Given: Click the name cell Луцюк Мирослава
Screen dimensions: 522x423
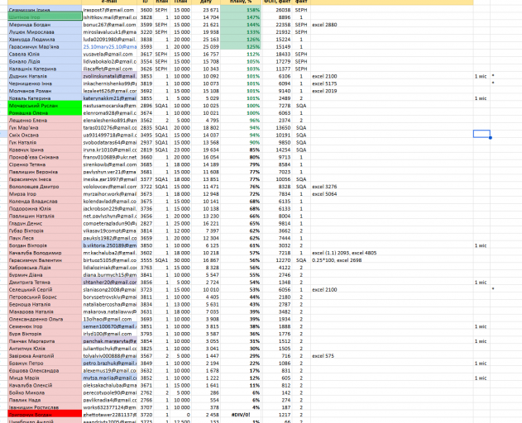Looking at the screenshot, I should point(45,32).
